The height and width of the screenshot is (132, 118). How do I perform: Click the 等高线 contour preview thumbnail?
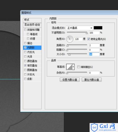tap(69, 67)
